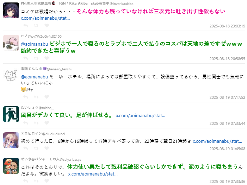Open taisho__ exit-sign avatar

click(11, 114)
